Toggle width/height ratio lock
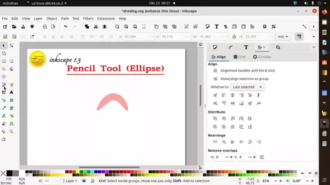 pyautogui.click(x=234, y=37)
